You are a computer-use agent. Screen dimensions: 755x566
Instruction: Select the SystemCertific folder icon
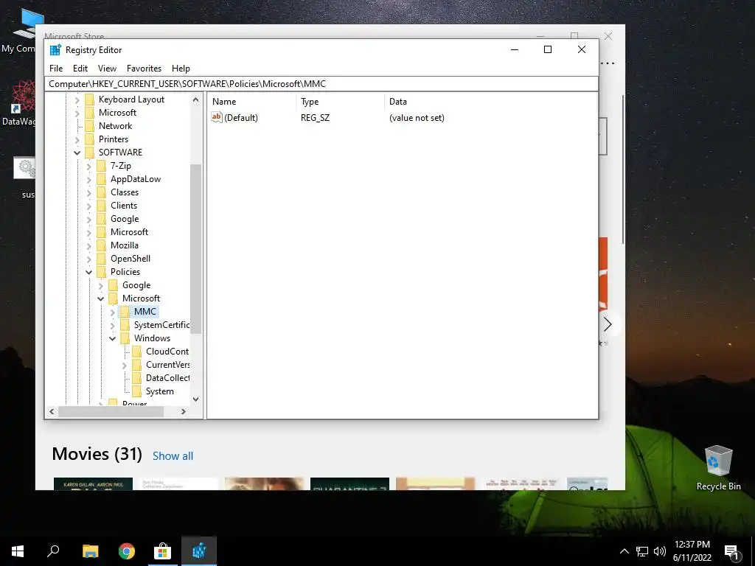click(125, 325)
